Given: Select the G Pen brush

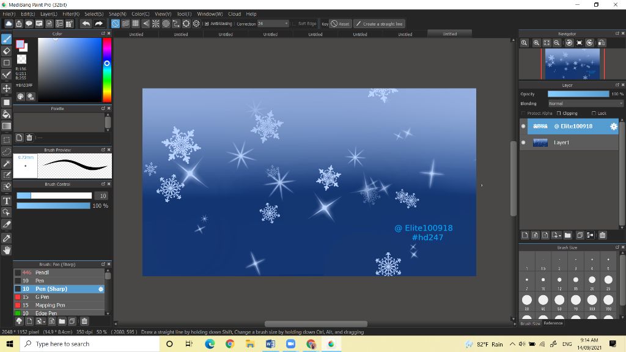Looking at the screenshot, I should coord(59,297).
